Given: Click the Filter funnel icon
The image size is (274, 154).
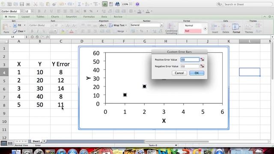Looking at the screenshot, I should [x=95, y=4].
